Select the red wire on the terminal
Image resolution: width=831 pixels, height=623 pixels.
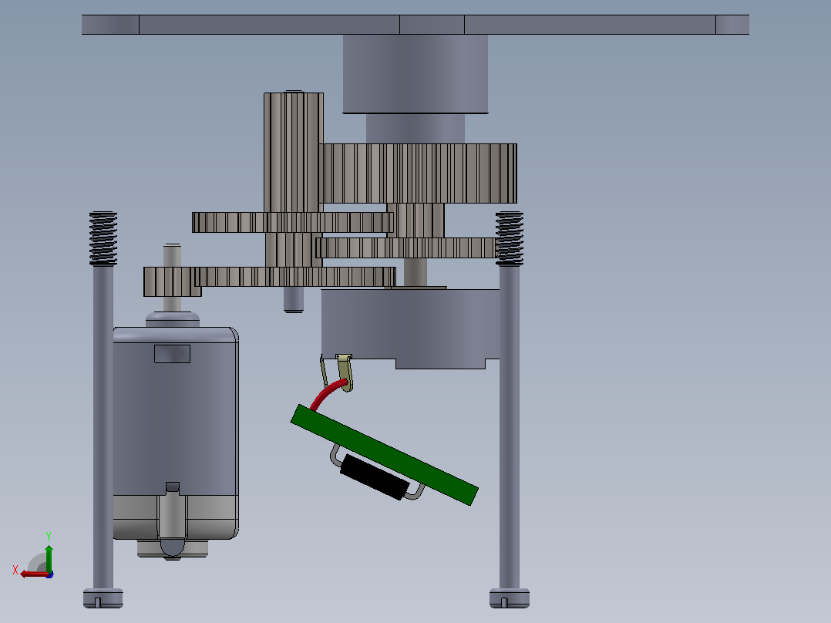click(x=328, y=395)
